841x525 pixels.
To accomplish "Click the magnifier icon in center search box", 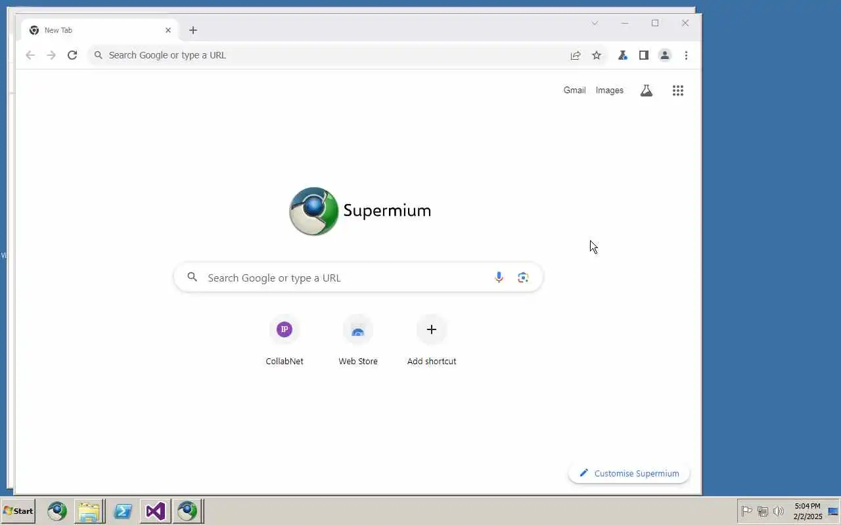I will pyautogui.click(x=193, y=278).
